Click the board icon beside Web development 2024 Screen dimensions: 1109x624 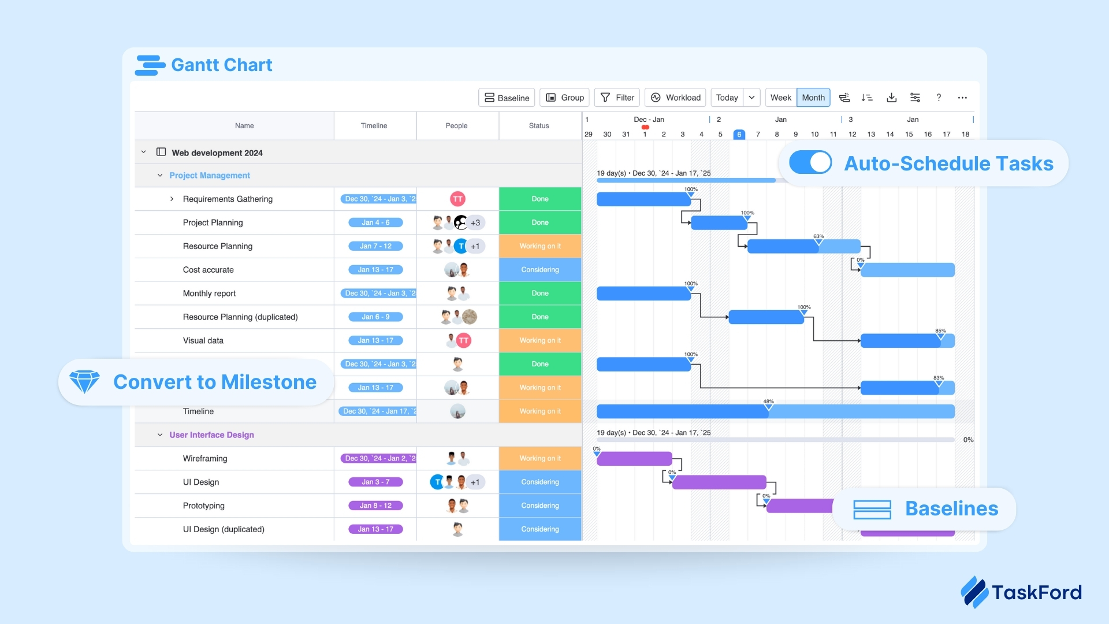[x=161, y=153]
